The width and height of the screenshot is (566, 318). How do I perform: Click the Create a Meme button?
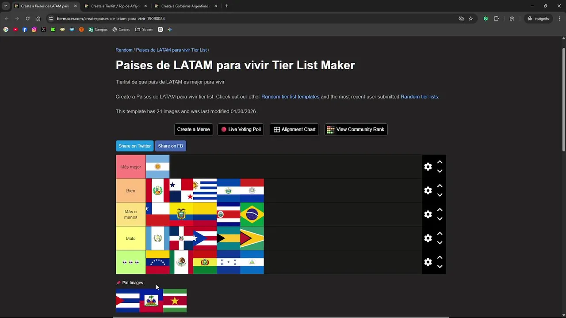click(193, 129)
